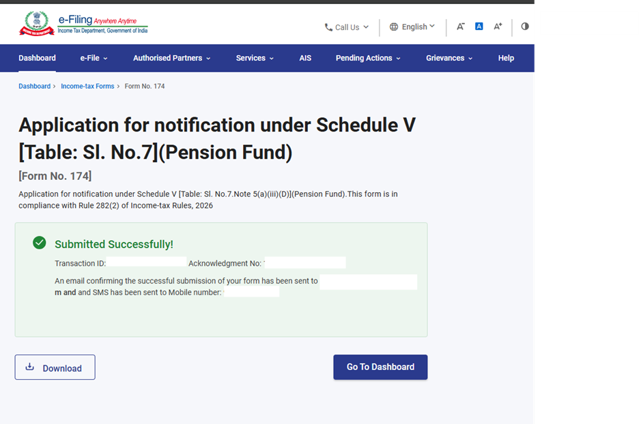Viewport: 639px width, 424px height.
Task: Switch to the Dashboard nav tab
Action: 38,58
